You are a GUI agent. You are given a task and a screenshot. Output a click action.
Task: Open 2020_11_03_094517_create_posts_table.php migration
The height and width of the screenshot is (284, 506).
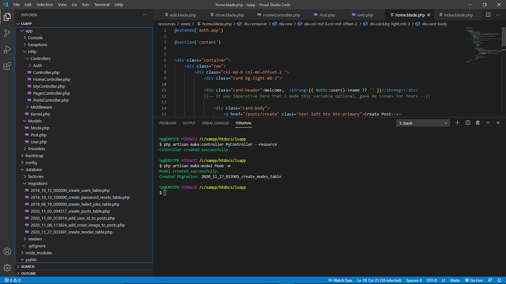tap(70, 211)
